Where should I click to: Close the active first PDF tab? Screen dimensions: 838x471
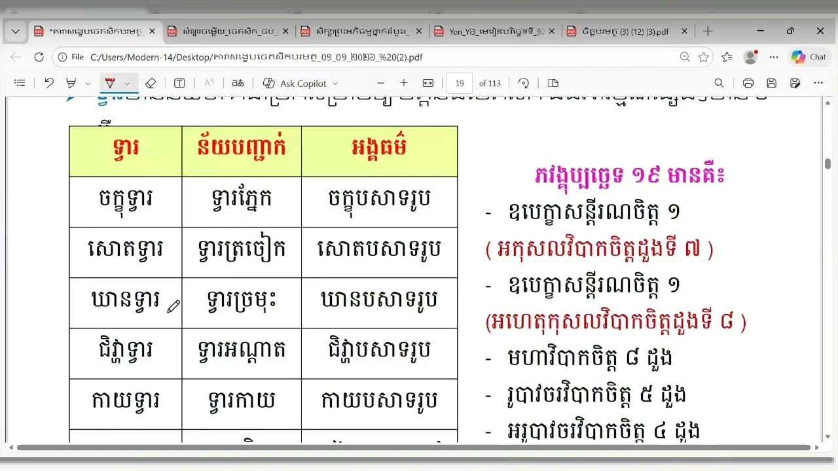(x=152, y=31)
